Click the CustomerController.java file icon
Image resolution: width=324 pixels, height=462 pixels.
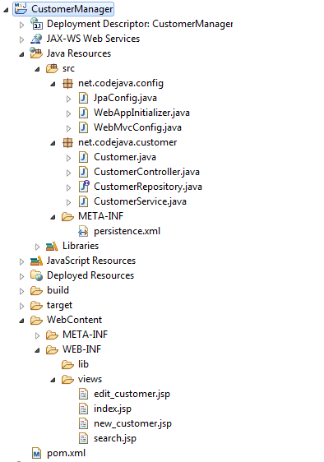(x=83, y=172)
